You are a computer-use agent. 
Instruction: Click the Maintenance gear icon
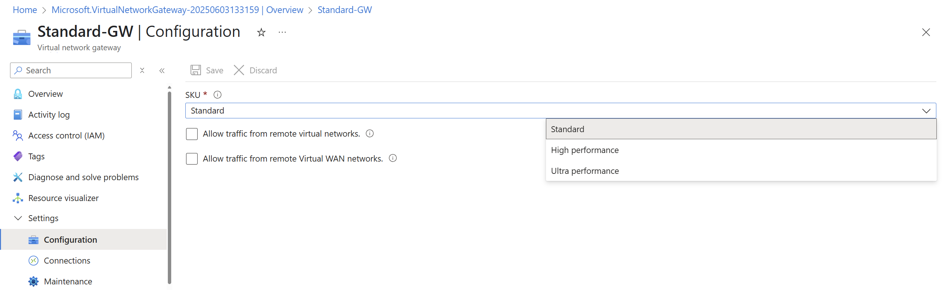point(33,281)
